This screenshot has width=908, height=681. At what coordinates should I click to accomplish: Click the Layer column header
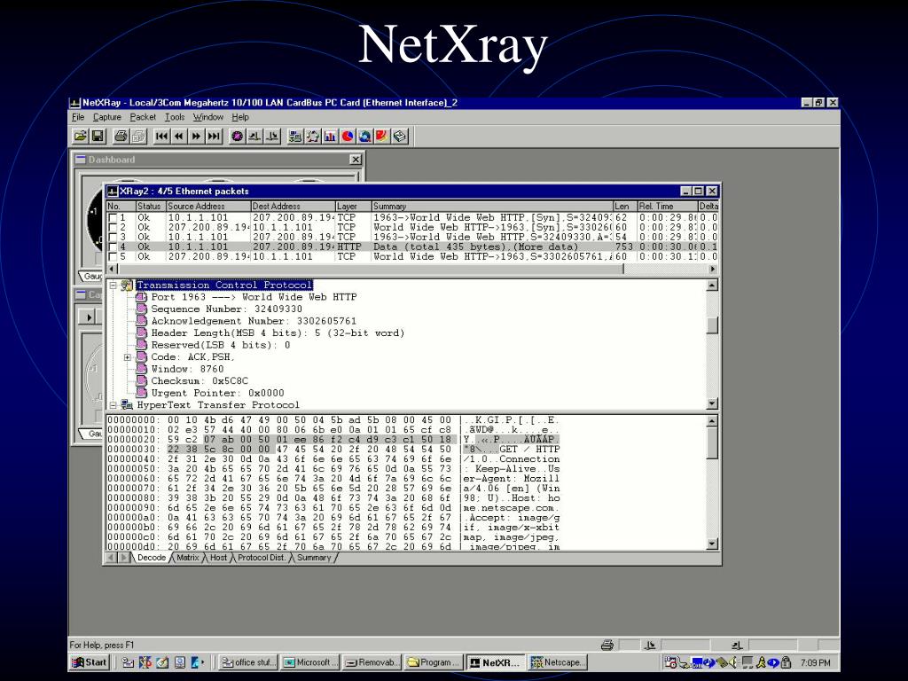353,206
